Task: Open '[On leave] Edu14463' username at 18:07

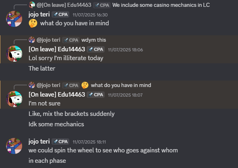Action: [x=57, y=95]
